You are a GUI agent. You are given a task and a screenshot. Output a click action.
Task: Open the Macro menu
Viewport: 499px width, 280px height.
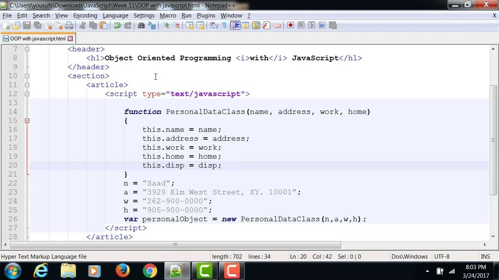pyautogui.click(x=168, y=16)
